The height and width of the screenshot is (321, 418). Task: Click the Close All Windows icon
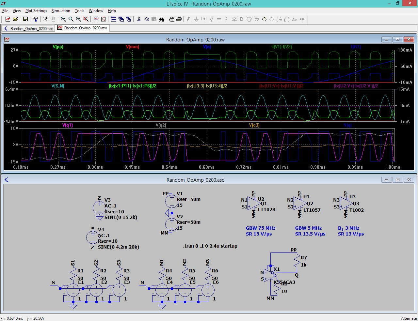[129, 19]
